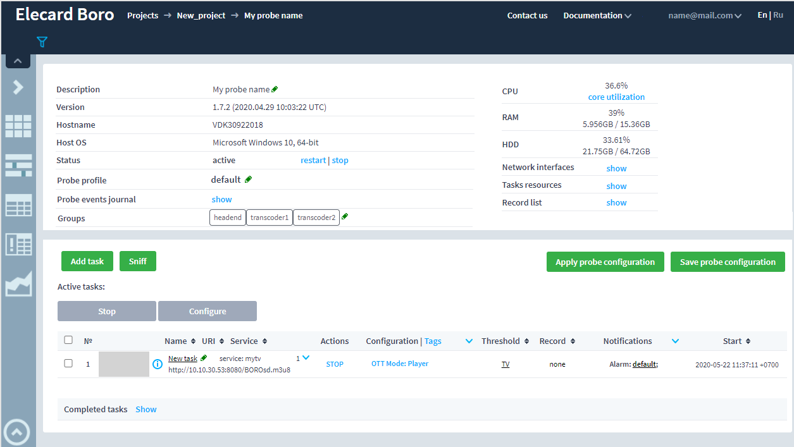Click the filter funnel icon

coord(42,42)
